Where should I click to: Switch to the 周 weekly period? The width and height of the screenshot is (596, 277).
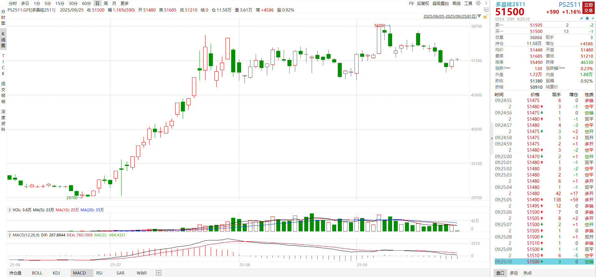tap(106, 3)
